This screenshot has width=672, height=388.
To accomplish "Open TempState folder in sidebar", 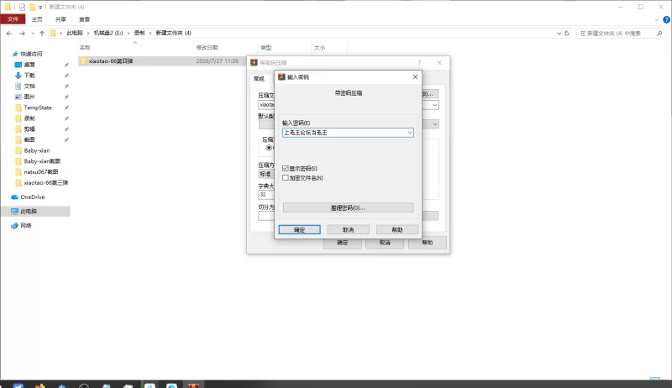I will click(38, 107).
